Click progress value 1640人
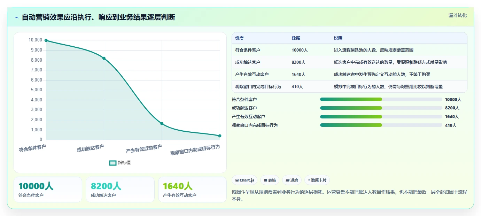The height and width of the screenshot is (216, 481). point(452,117)
